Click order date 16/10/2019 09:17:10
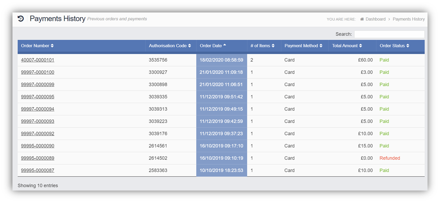 (222, 146)
